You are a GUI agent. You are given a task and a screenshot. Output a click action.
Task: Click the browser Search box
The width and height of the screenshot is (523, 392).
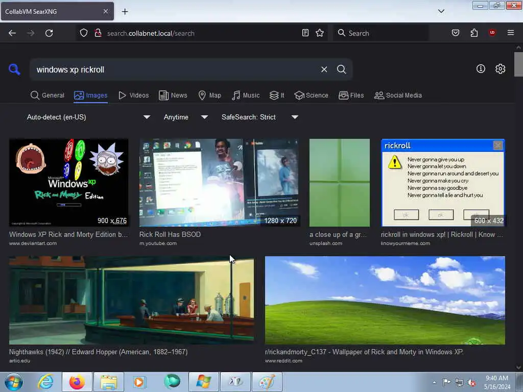point(381,33)
